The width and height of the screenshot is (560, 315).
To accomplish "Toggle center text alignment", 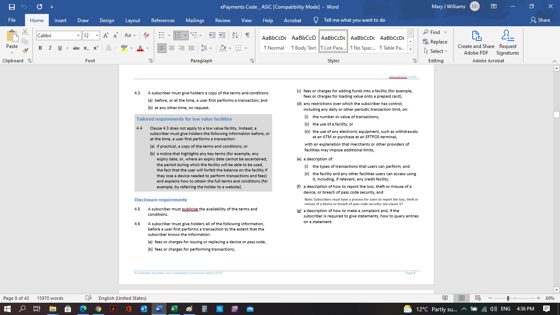I will 172,48.
